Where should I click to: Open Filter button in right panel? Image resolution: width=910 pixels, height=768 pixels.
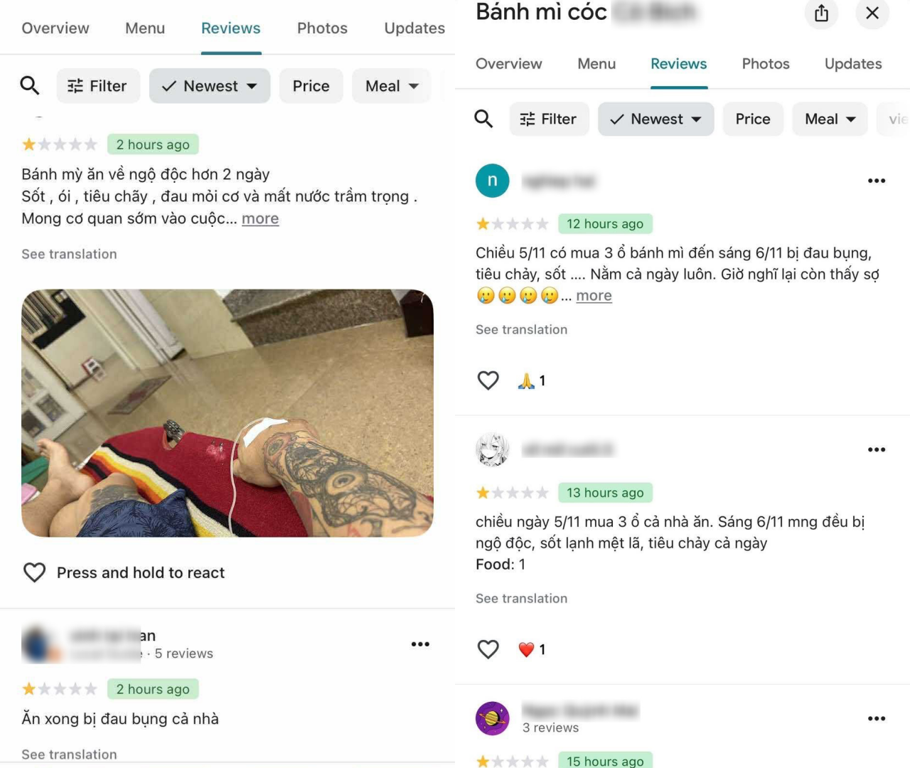tap(549, 119)
